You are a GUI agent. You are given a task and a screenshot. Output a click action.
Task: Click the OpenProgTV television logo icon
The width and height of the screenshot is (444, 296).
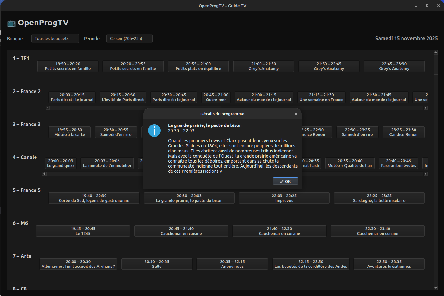click(11, 23)
